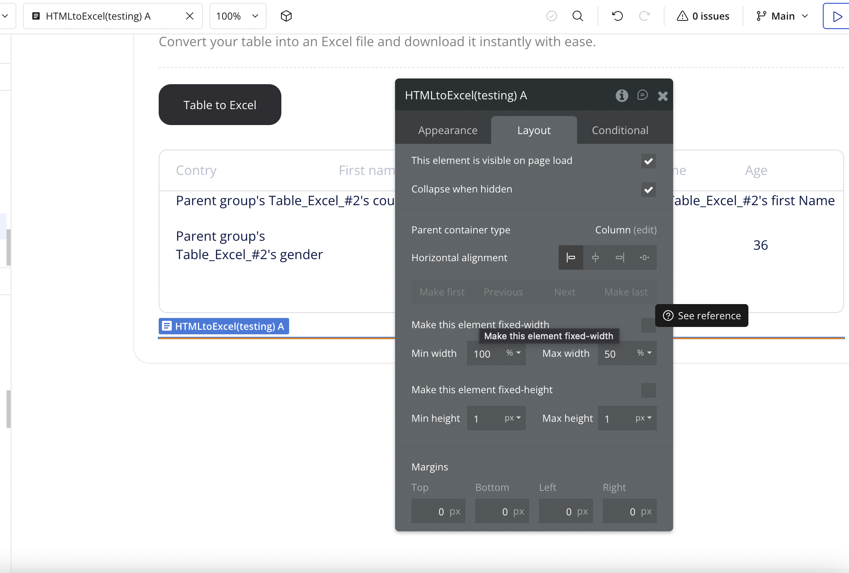Expand the Main branch dropdown
849x573 pixels.
point(783,16)
